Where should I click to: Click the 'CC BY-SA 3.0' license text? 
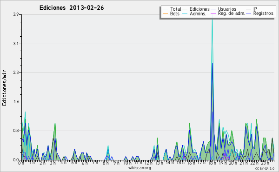pos(265,168)
